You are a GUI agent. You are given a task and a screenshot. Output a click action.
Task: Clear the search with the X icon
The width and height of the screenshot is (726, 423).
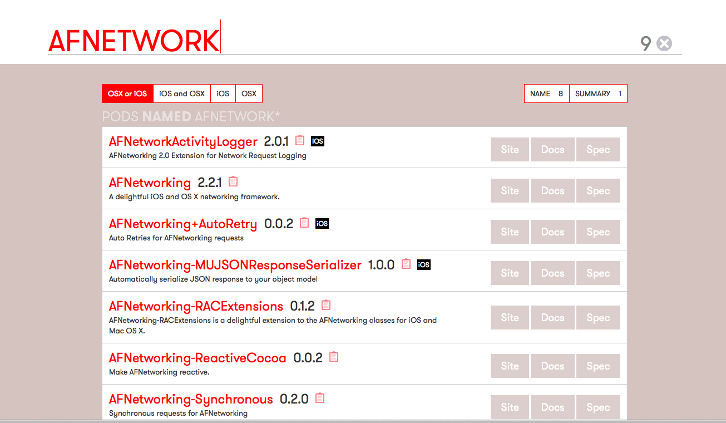664,43
